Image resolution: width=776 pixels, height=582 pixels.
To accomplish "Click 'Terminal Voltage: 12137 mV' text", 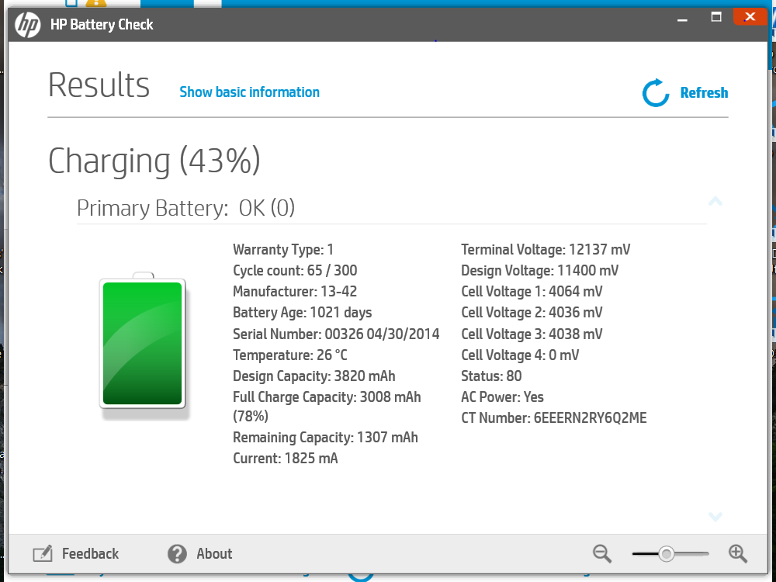I will tap(546, 249).
